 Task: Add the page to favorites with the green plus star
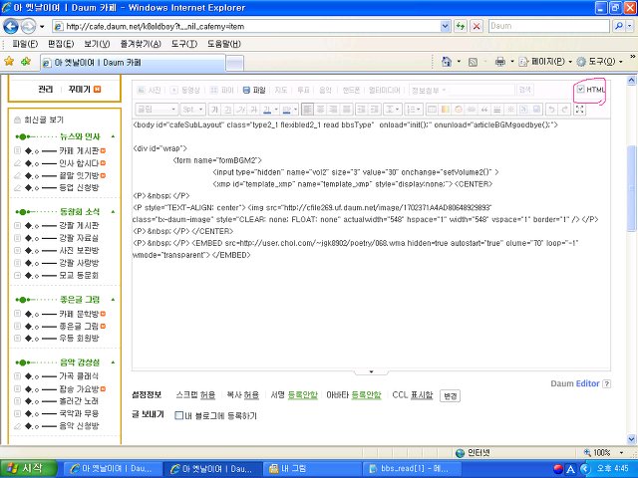click(x=26, y=62)
